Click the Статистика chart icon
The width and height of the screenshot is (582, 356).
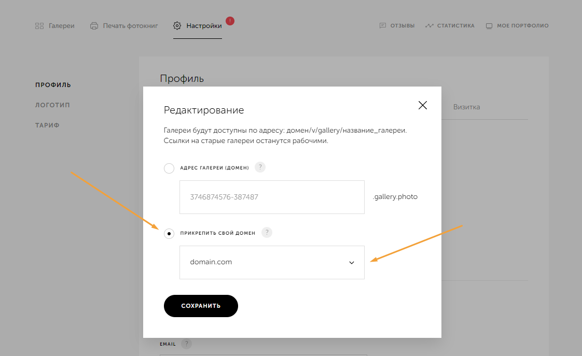429,25
